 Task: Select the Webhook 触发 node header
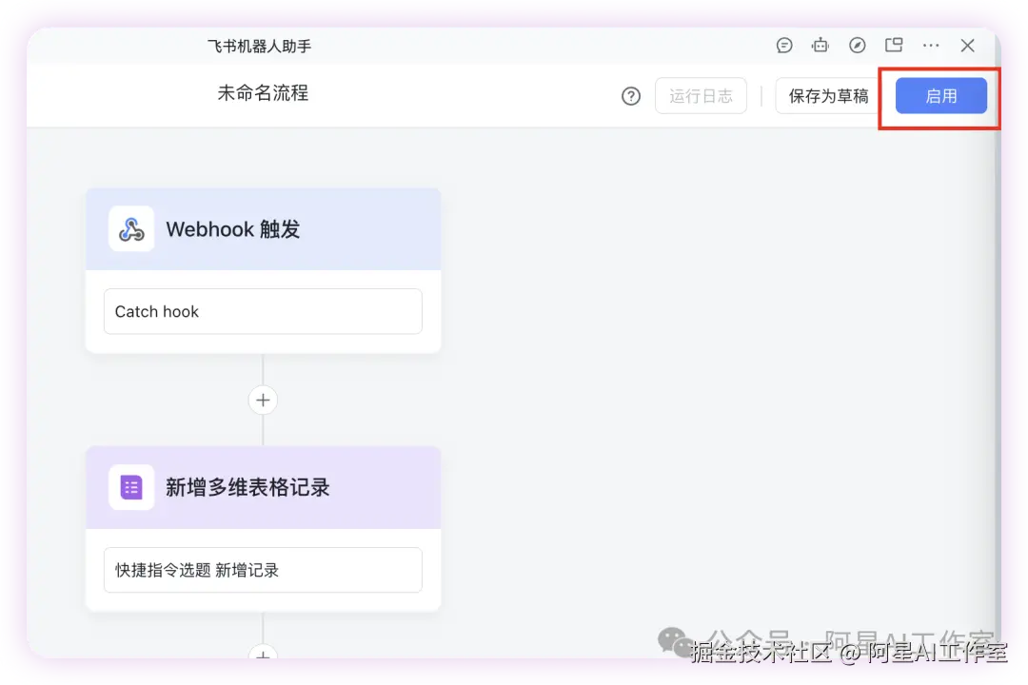click(263, 228)
